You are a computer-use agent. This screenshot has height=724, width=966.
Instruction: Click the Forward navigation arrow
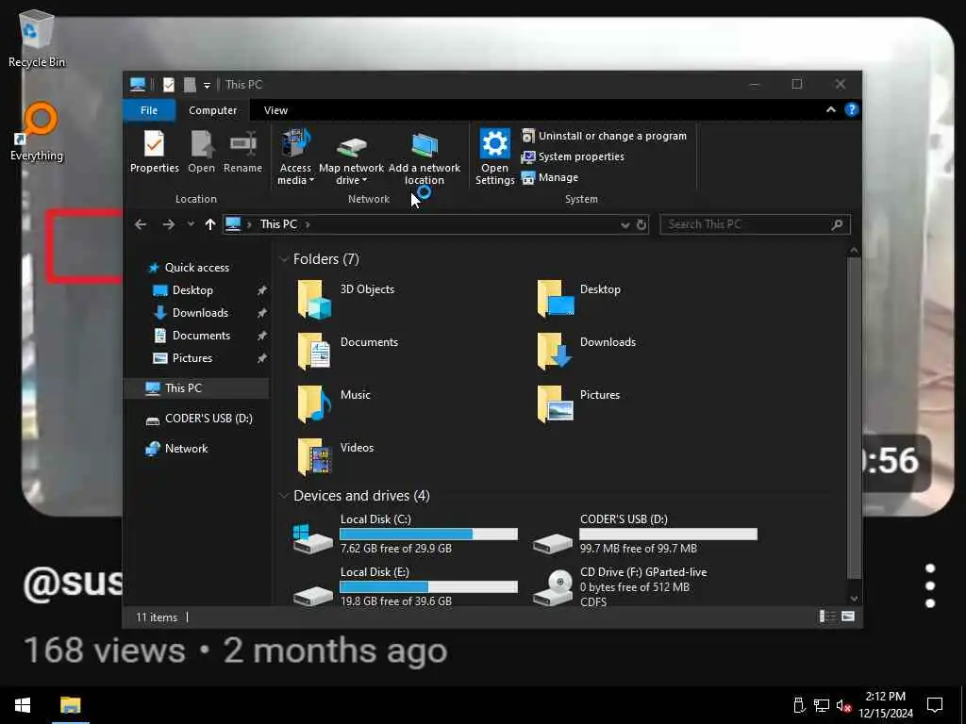coord(168,224)
